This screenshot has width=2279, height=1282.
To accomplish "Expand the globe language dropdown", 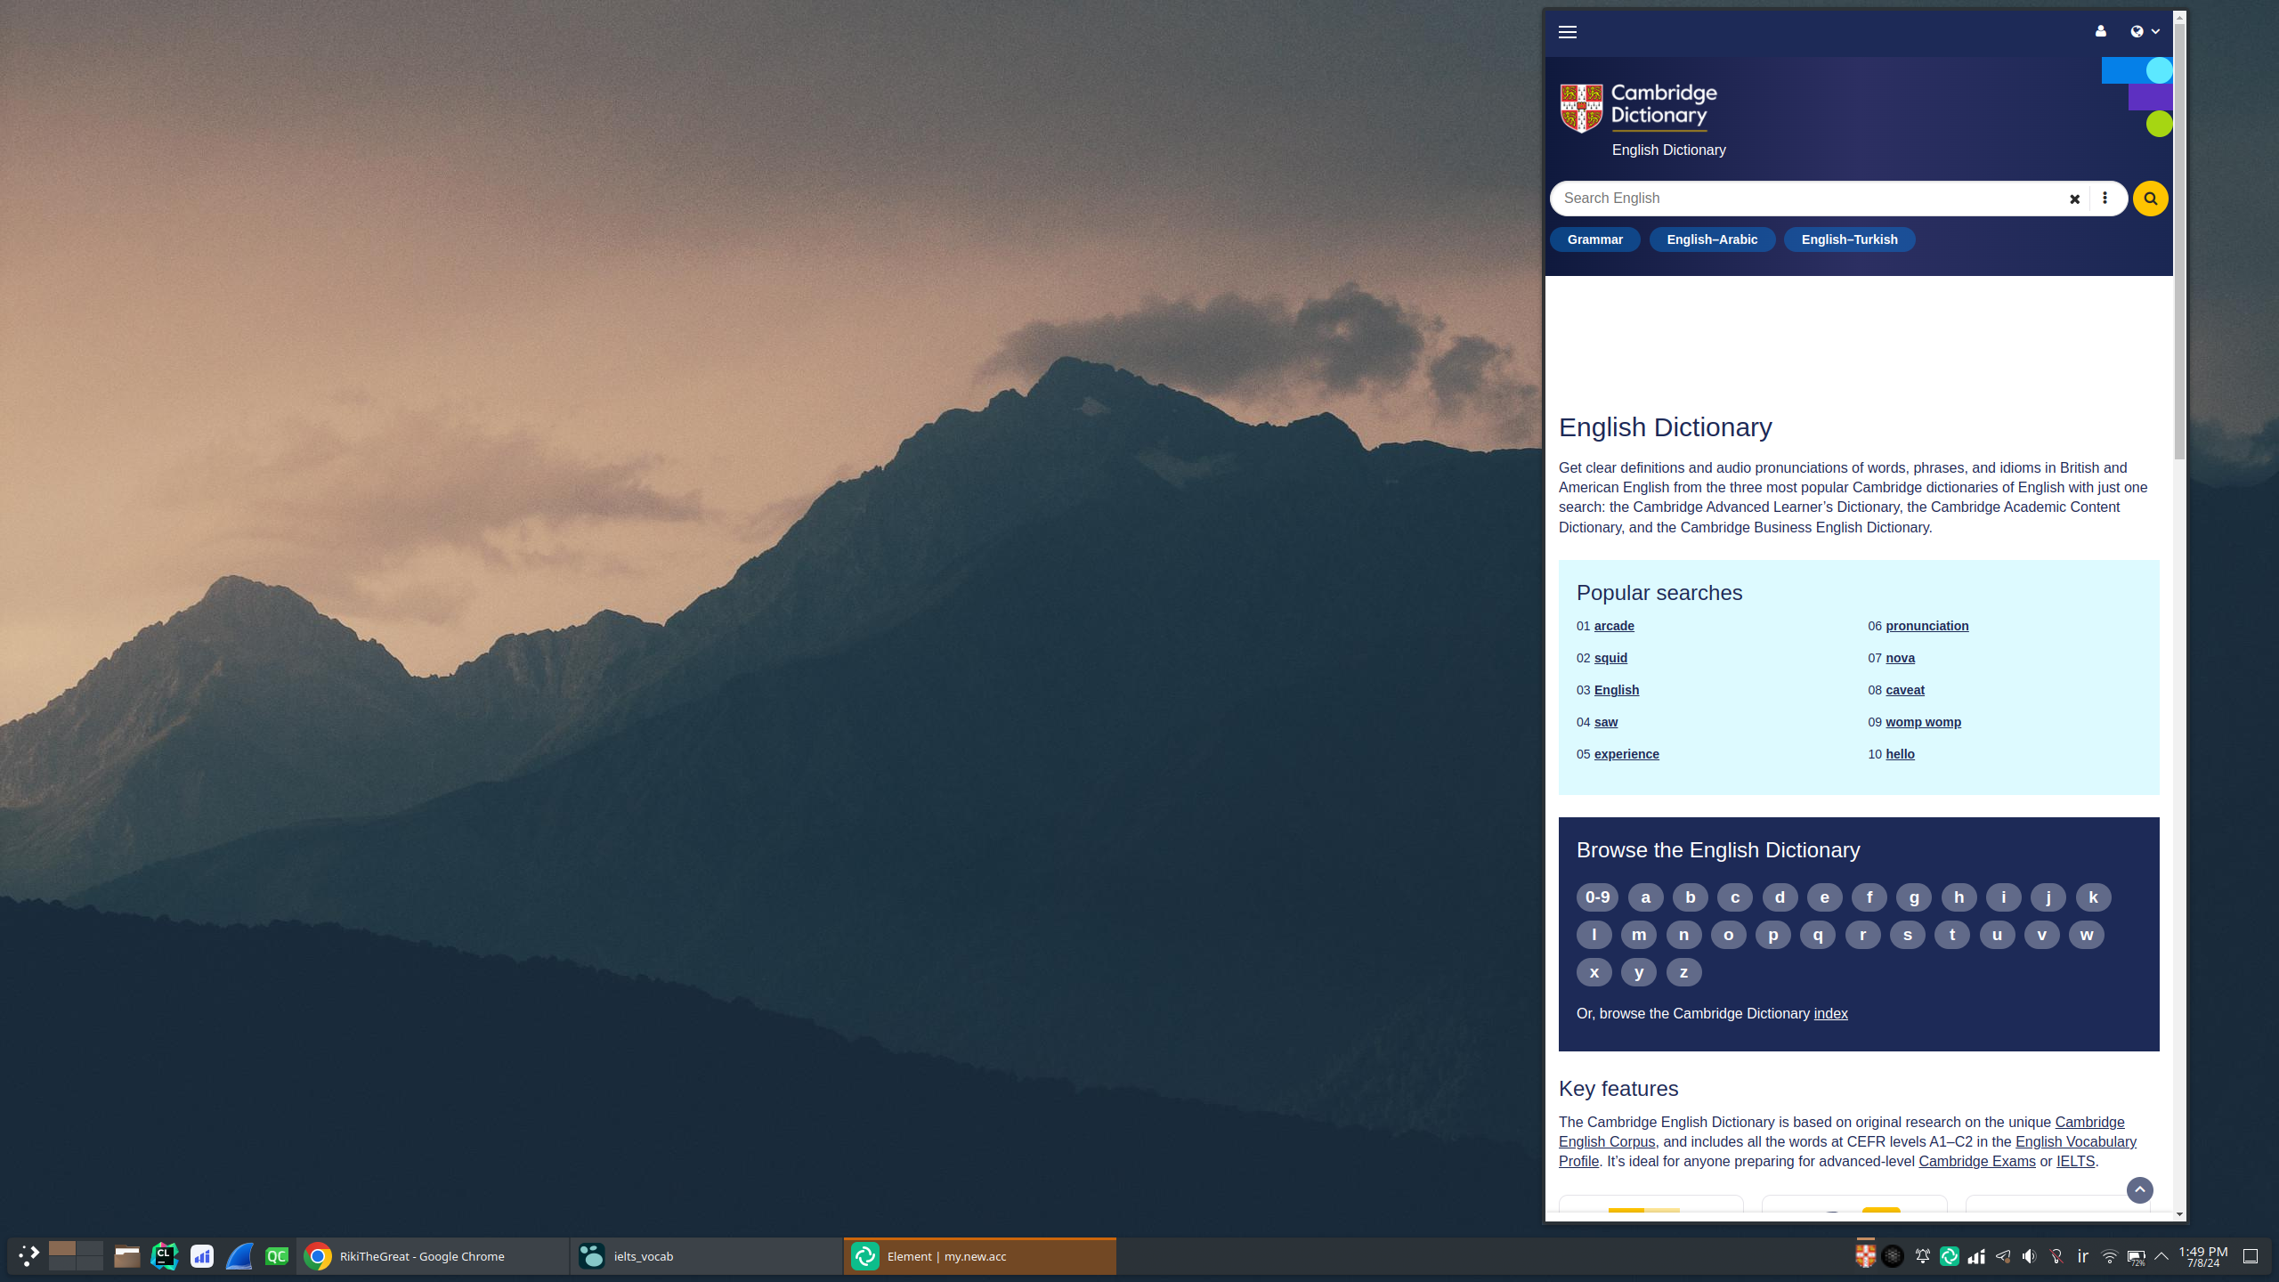I will point(2145,31).
